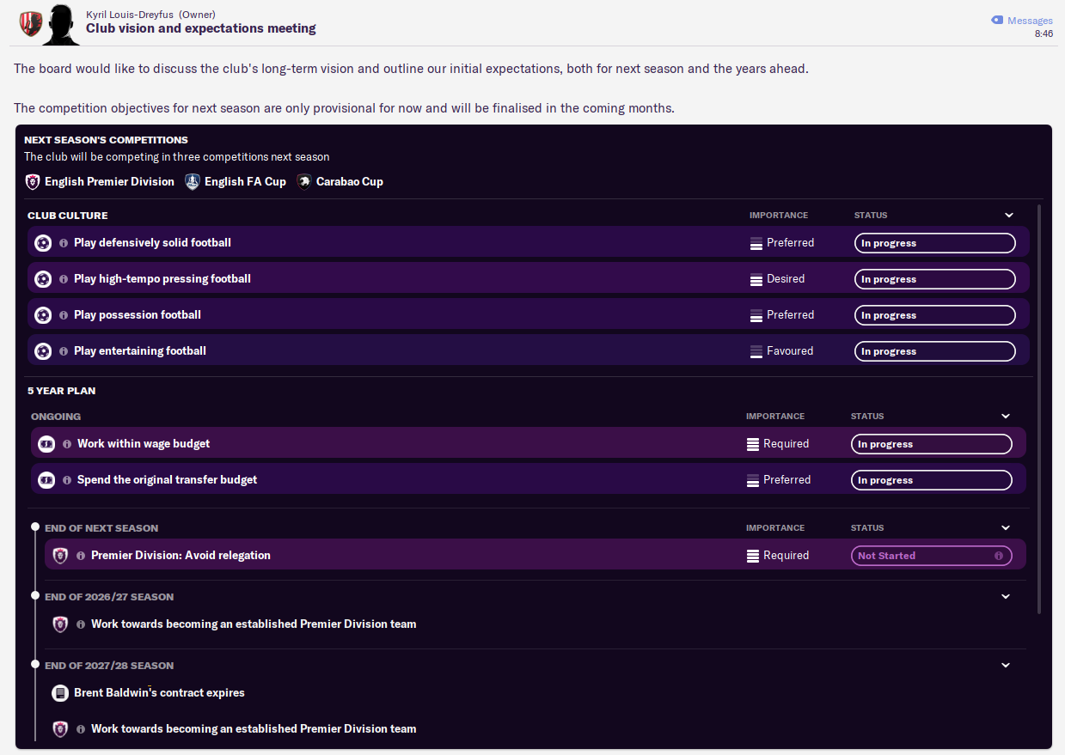This screenshot has height=755, width=1065.
Task: Click the Importance header in Ongoing section
Action: click(x=775, y=417)
